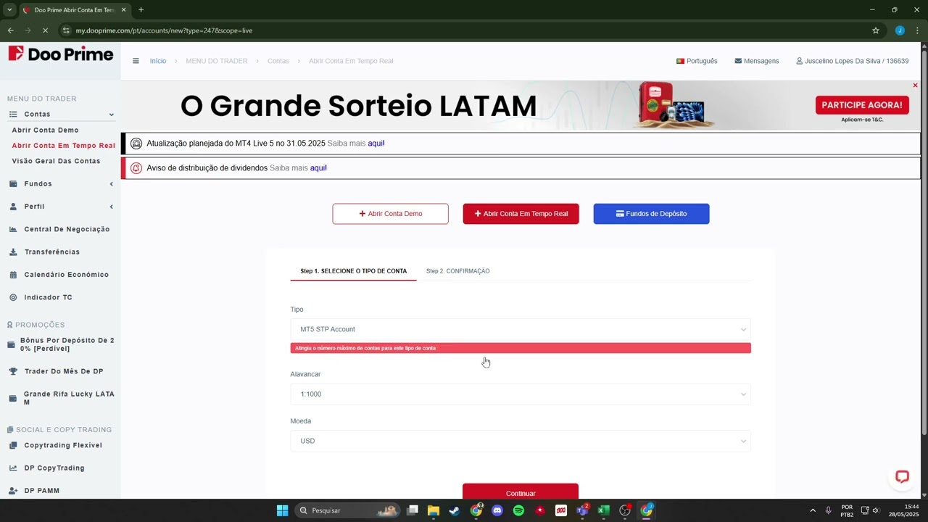Click the MT4 update notice icon

(136, 144)
